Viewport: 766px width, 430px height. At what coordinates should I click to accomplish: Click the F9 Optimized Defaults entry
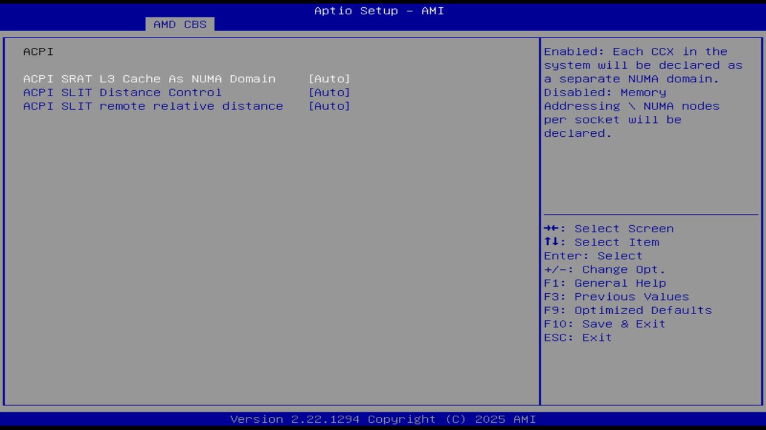628,310
